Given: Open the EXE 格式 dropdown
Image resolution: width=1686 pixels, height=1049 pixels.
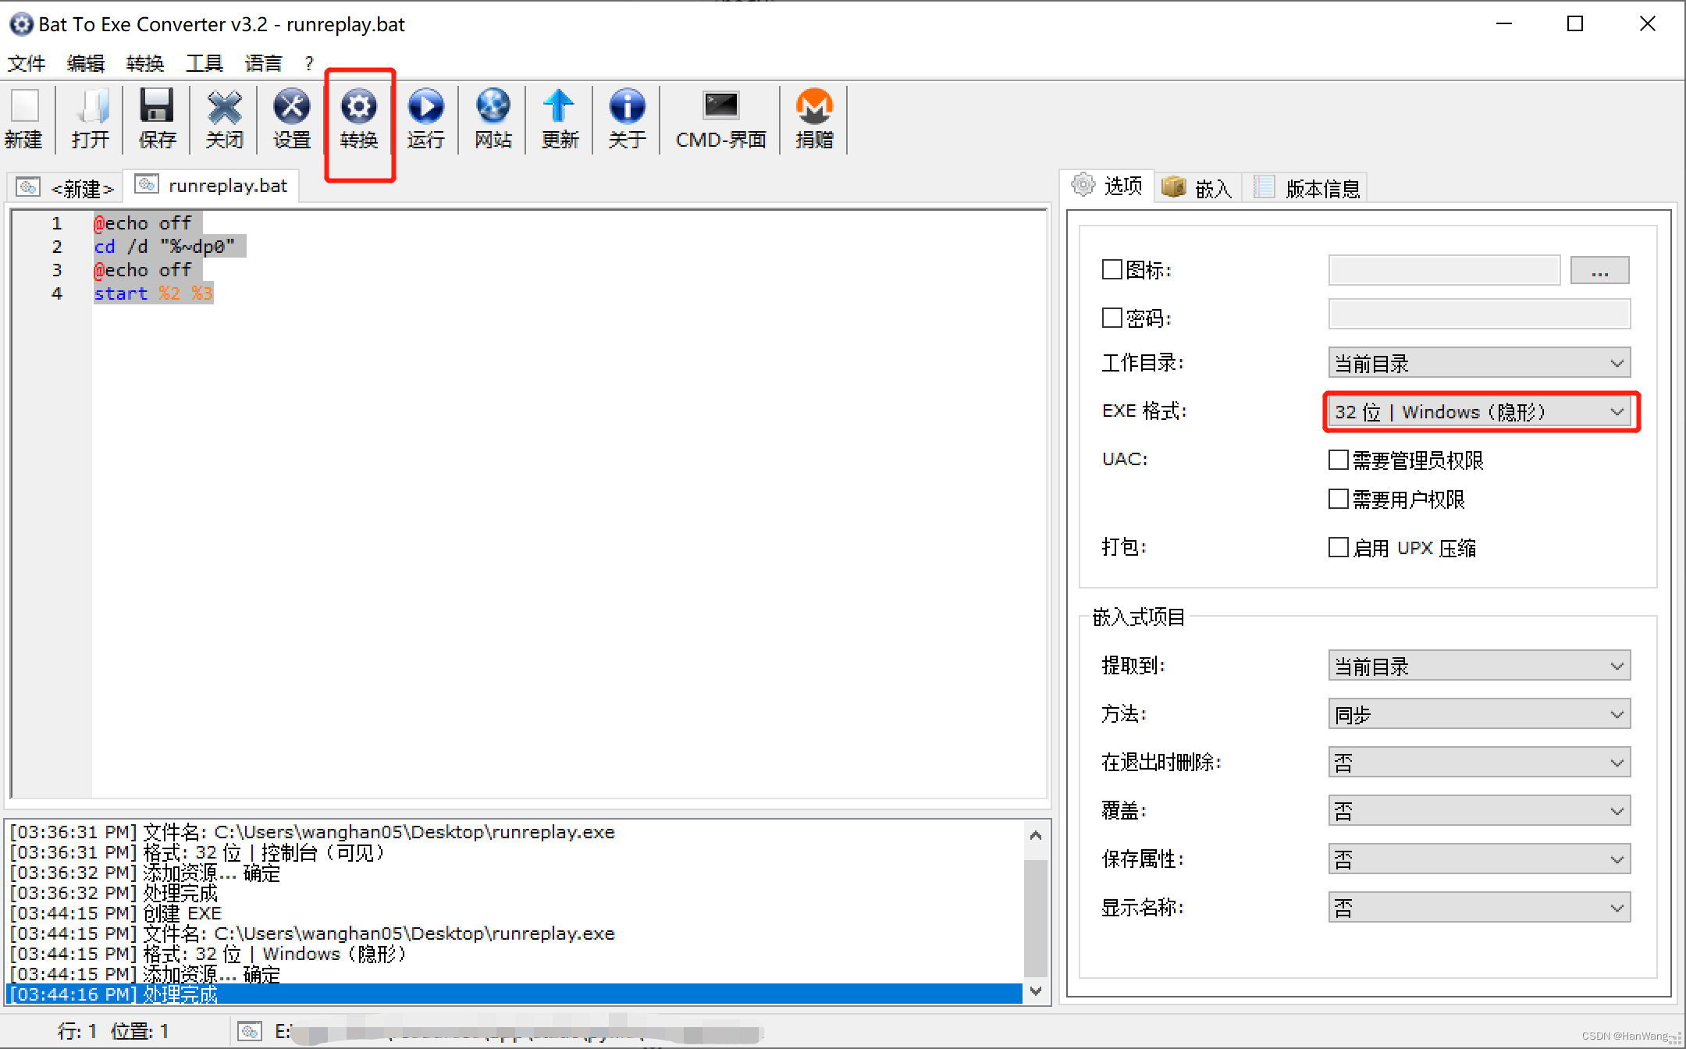Looking at the screenshot, I should 1479,412.
